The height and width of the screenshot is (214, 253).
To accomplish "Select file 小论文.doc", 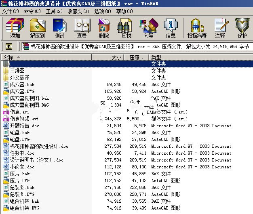I will [22, 167].
